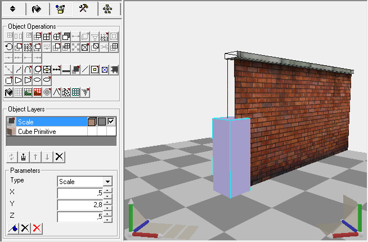The height and width of the screenshot is (242, 368).
Task: Toggle the gray square on Scale layer
Action: click(x=101, y=121)
